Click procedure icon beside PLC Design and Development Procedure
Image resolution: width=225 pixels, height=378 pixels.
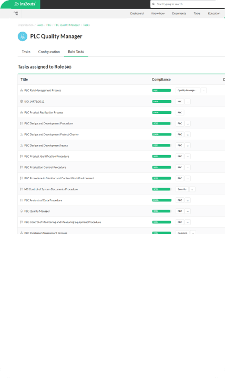(22, 123)
